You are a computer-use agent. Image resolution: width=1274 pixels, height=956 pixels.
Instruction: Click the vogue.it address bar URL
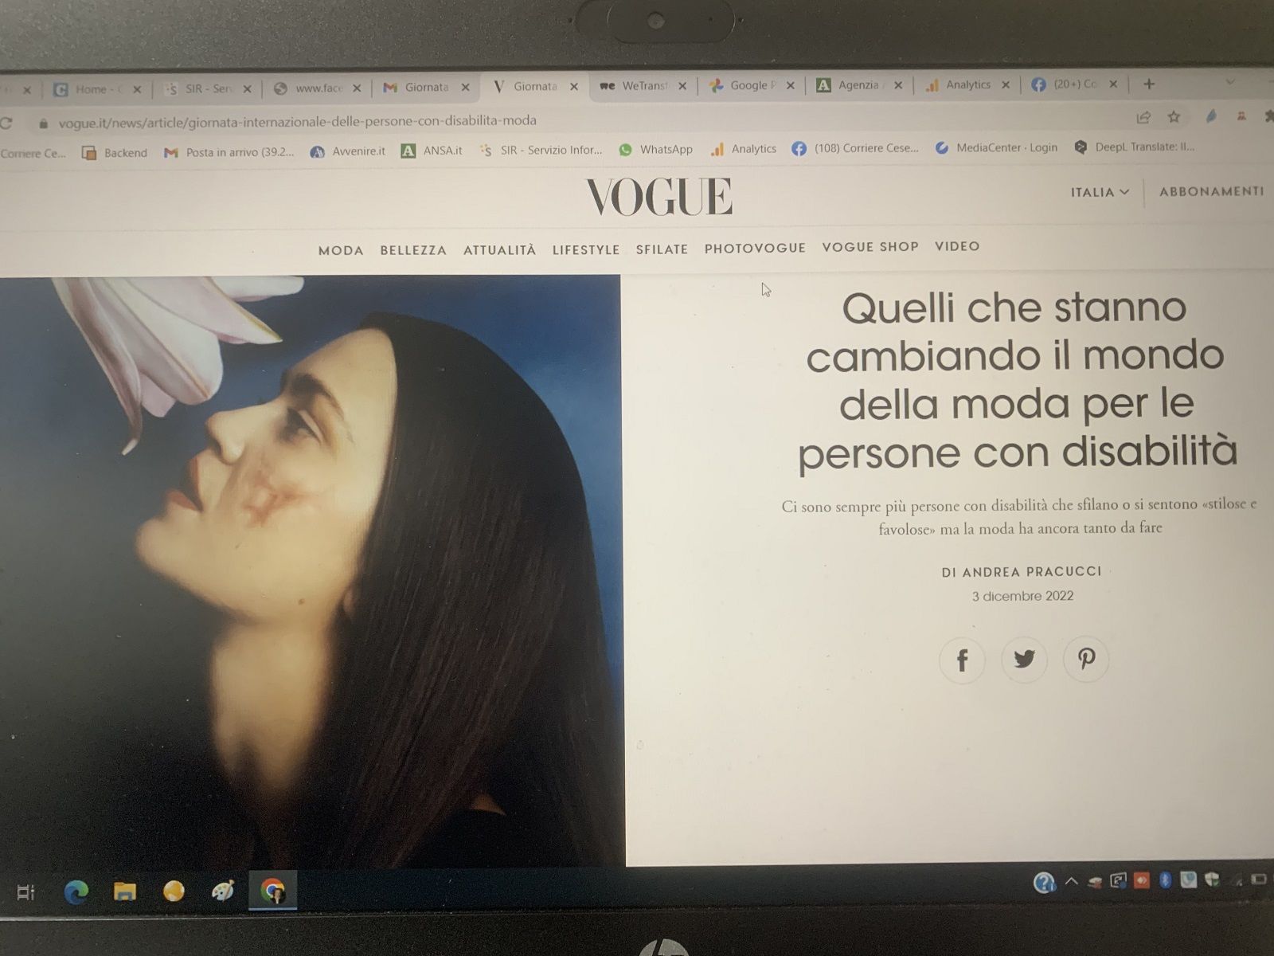click(298, 121)
